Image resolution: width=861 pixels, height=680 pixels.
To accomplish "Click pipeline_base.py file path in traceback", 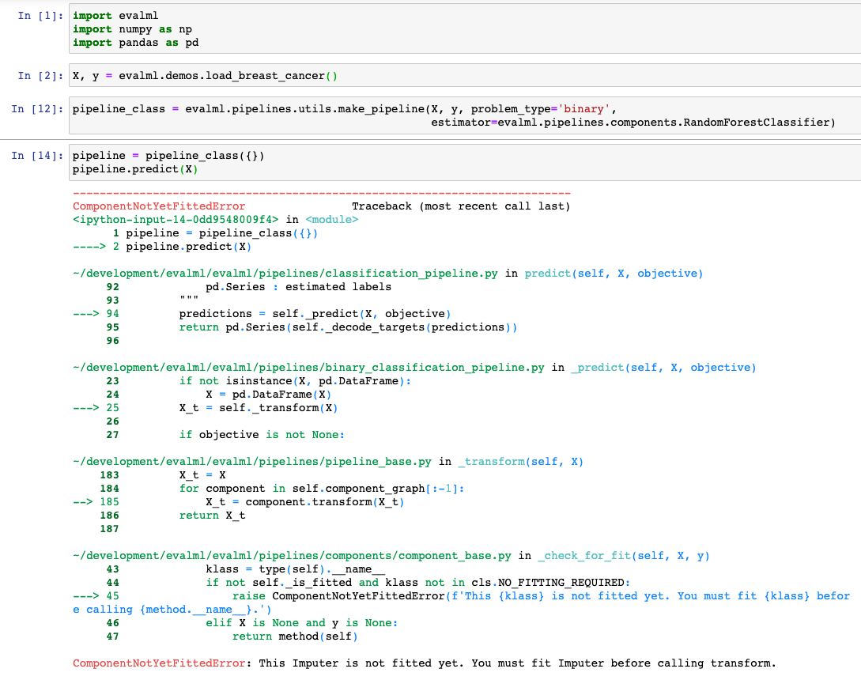I will [x=252, y=462].
